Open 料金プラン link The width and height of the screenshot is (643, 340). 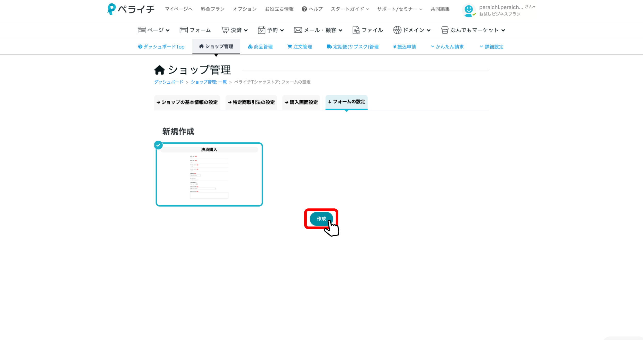(213, 9)
